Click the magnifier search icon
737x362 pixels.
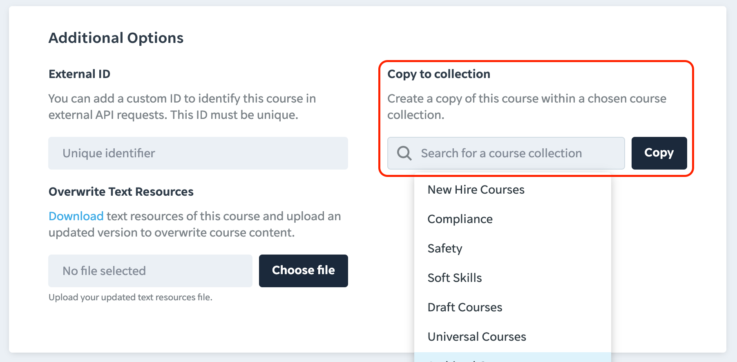tap(404, 153)
